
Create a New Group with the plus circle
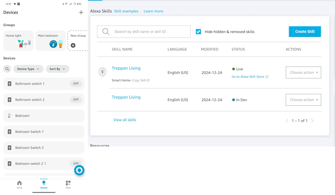[73, 45]
